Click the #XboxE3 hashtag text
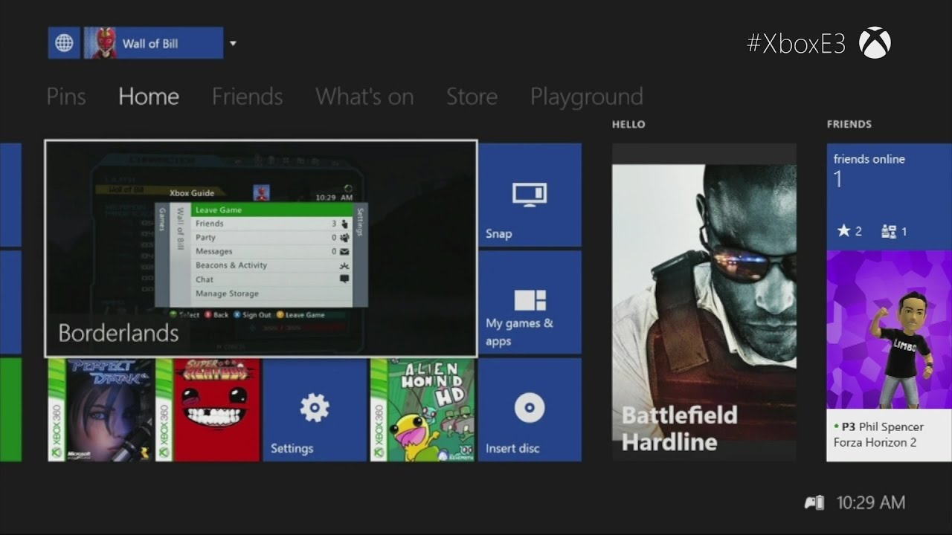Screen dimensions: 952x535 797,44
